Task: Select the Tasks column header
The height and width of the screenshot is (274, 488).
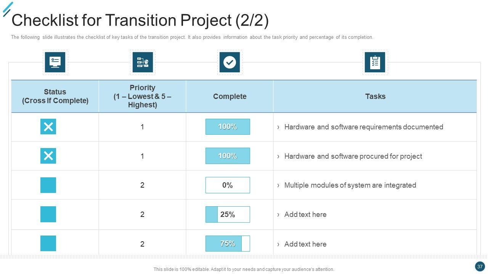Action: tap(375, 96)
